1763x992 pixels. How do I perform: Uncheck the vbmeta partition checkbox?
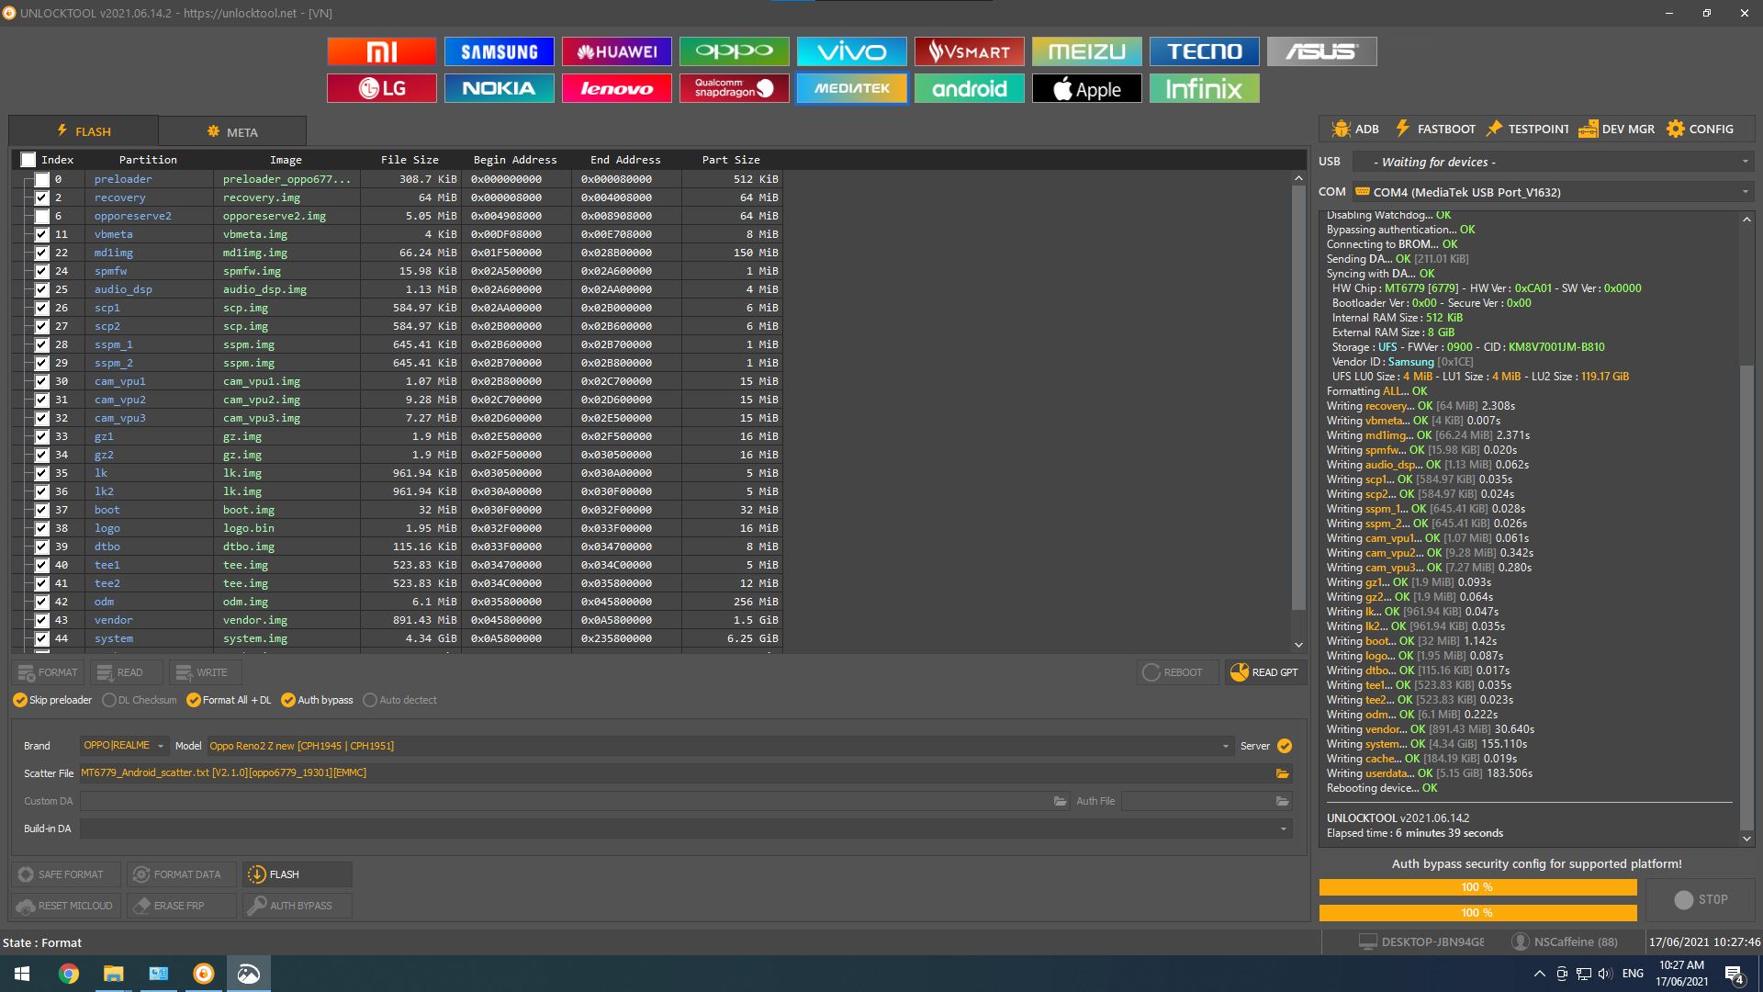pyautogui.click(x=42, y=234)
